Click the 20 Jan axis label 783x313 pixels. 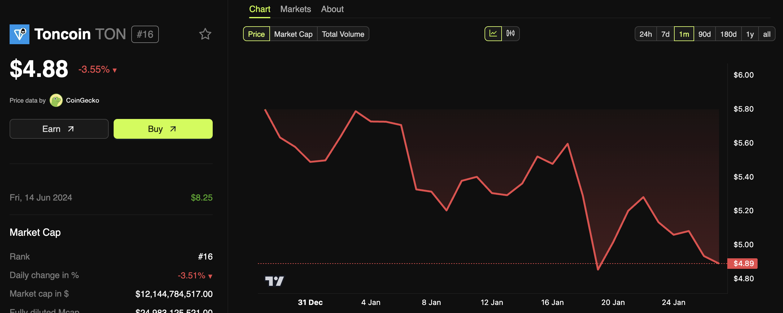(x=613, y=302)
